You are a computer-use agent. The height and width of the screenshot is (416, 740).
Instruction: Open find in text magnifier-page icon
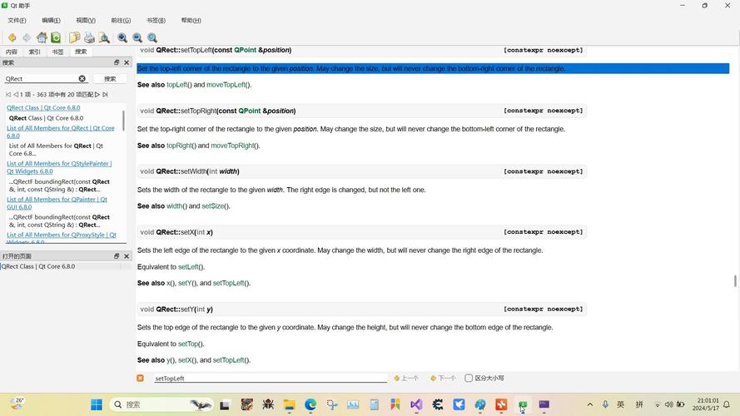pos(104,37)
